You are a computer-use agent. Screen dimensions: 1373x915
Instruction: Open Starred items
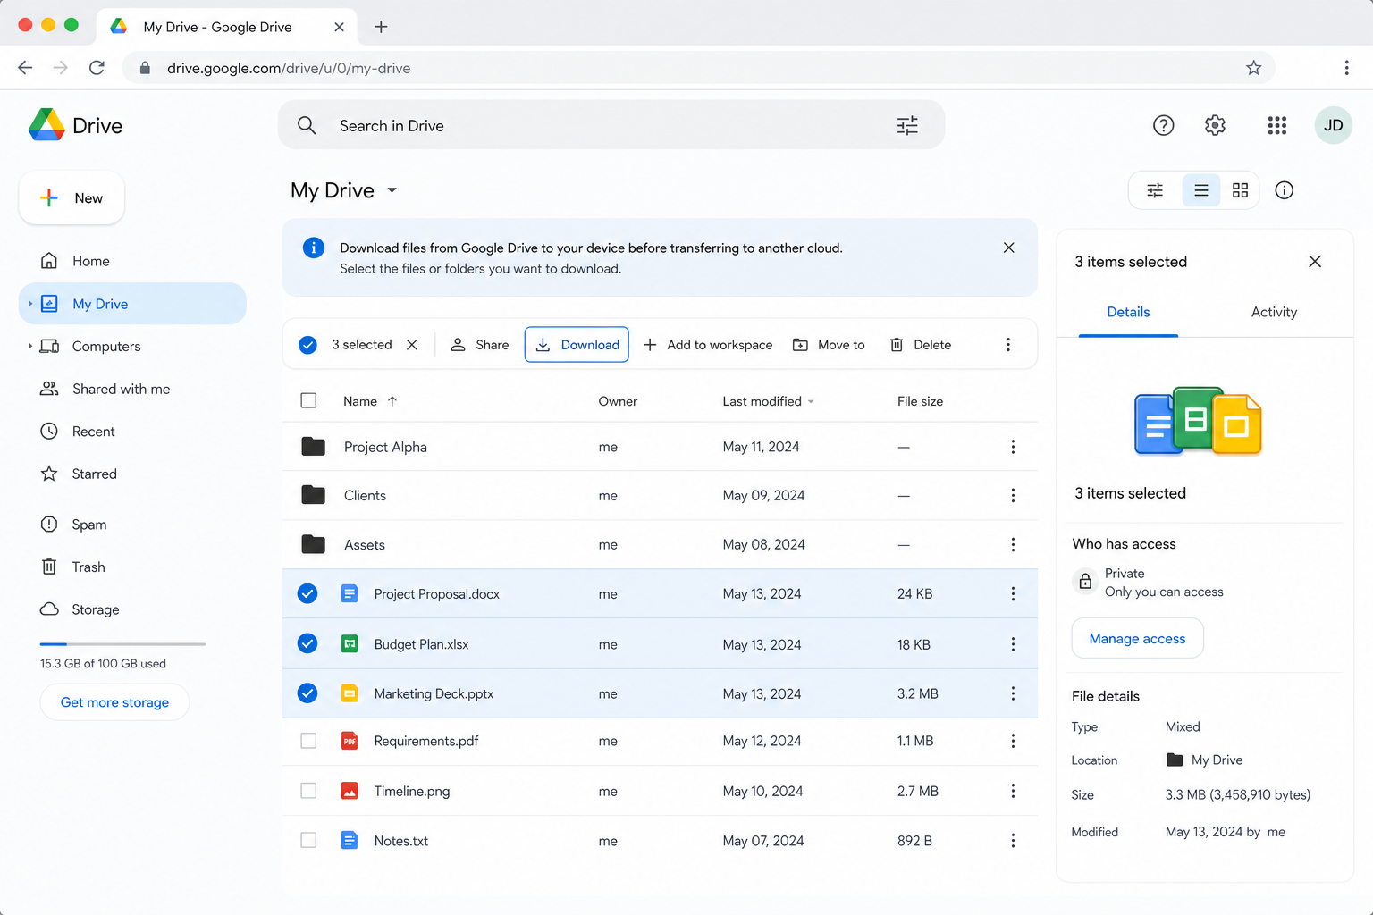click(132, 474)
